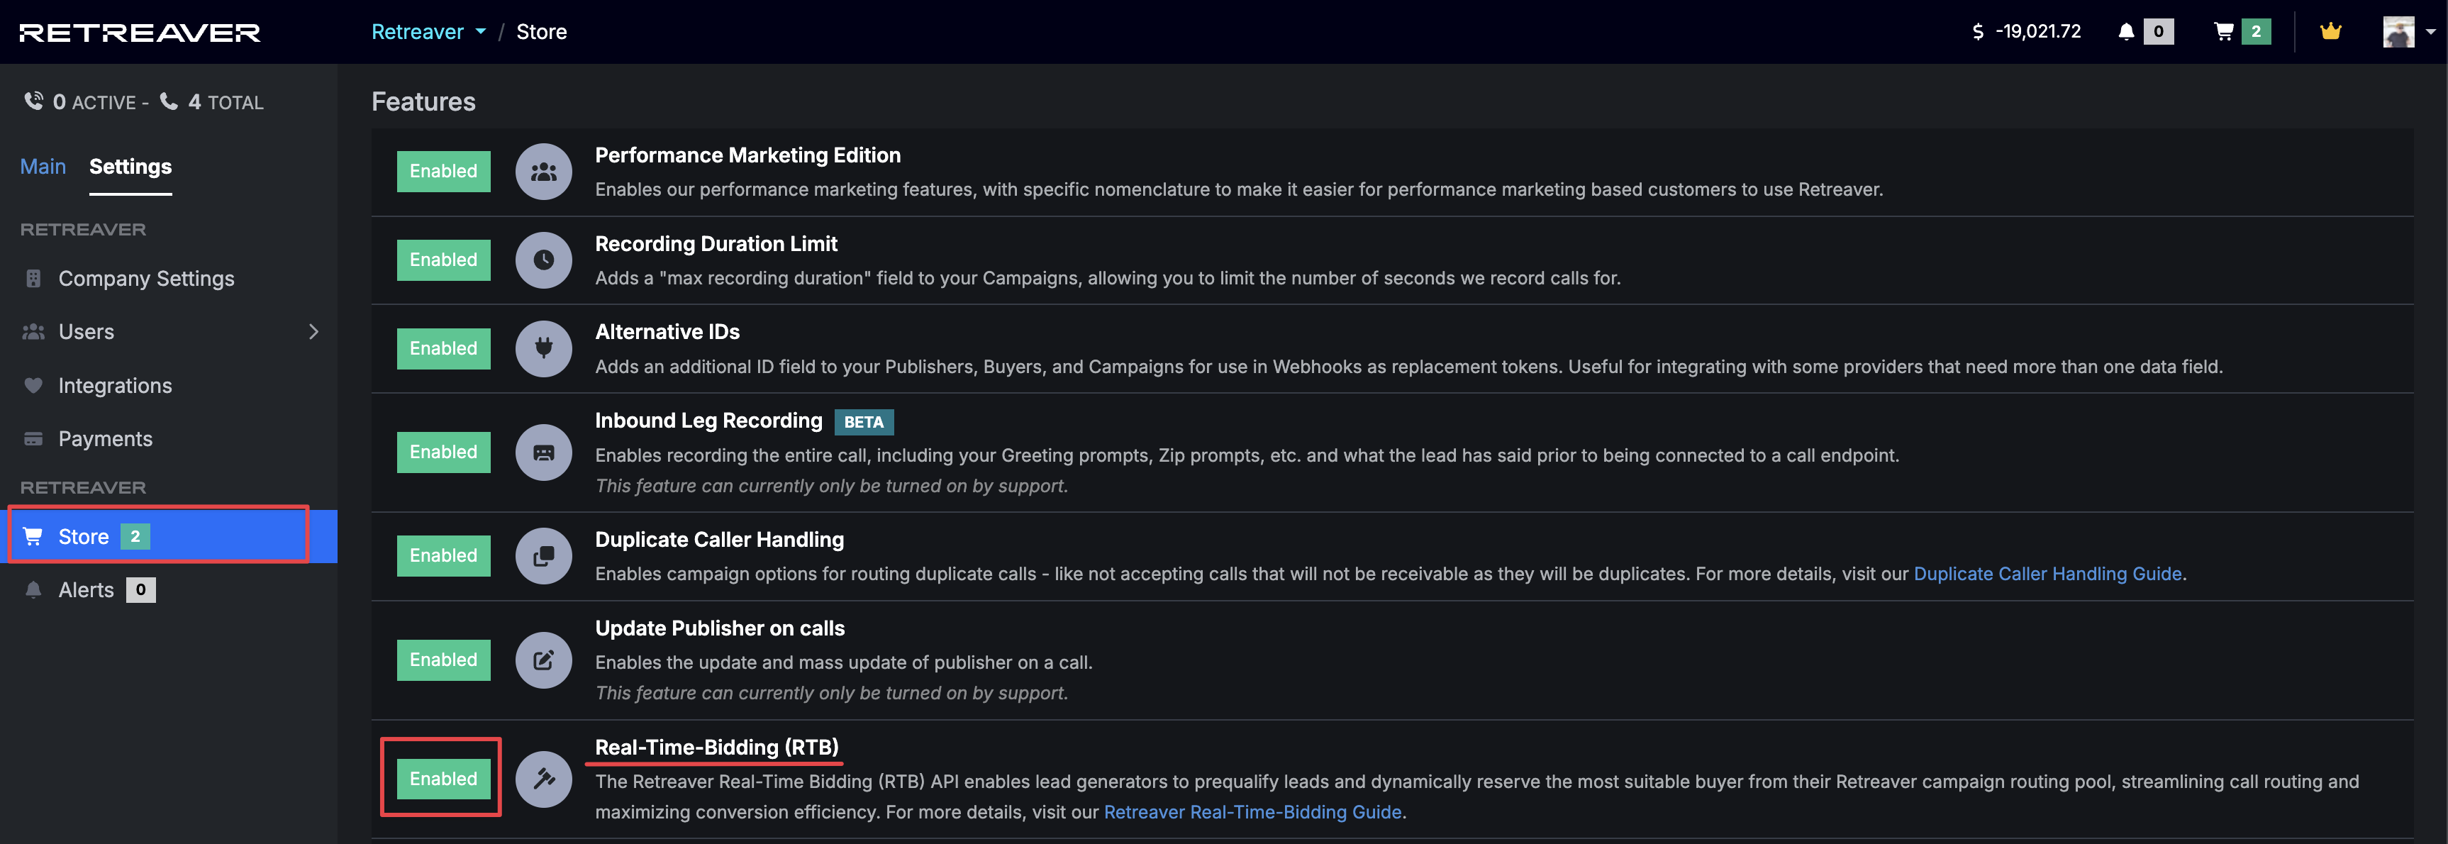
Task: Open the shopping cart icon in header
Action: (2222, 33)
